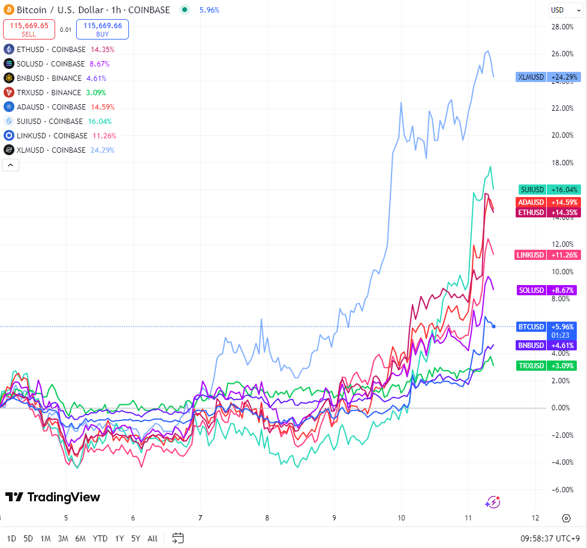
Task: Click the 0.01 spread value
Action: point(65,29)
